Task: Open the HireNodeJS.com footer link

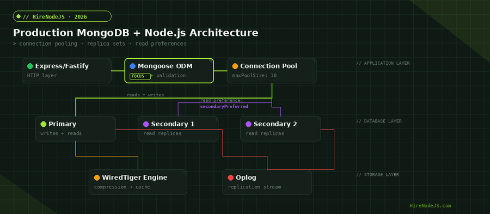Action: (x=430, y=206)
